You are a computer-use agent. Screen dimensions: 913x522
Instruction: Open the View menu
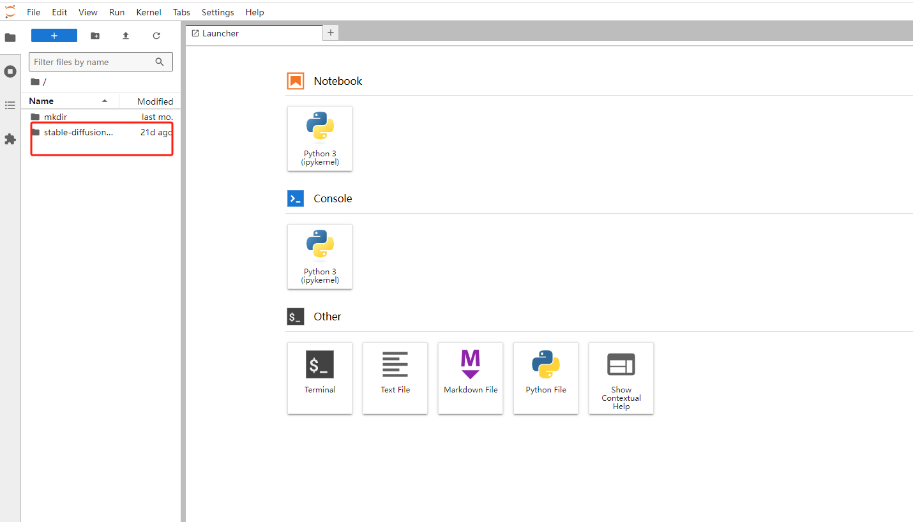(x=88, y=12)
